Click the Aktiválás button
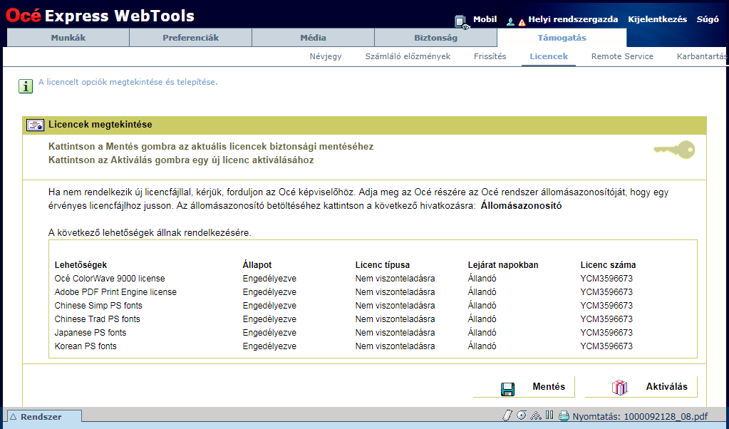This screenshot has height=429, width=729. pos(641,387)
